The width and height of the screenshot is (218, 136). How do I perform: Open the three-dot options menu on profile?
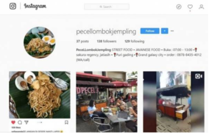[172, 31]
